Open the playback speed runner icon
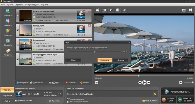 point(124,10)
